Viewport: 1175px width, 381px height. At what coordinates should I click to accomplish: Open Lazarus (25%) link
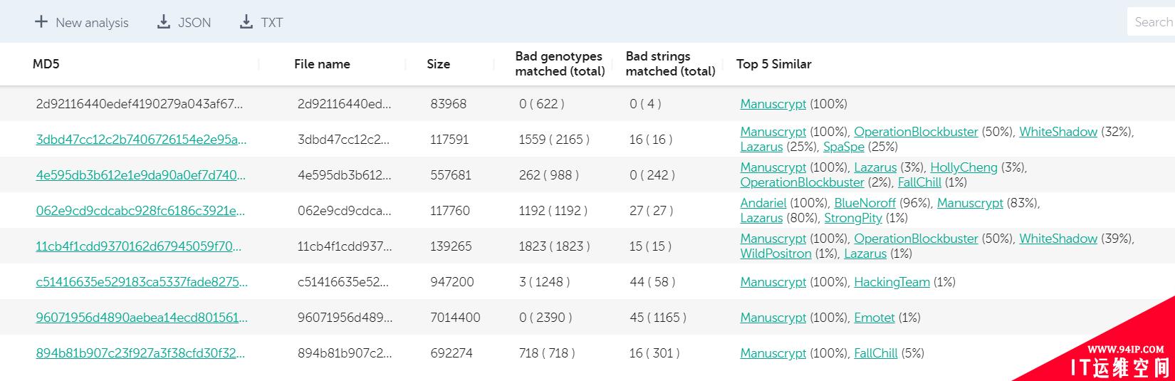(x=761, y=147)
